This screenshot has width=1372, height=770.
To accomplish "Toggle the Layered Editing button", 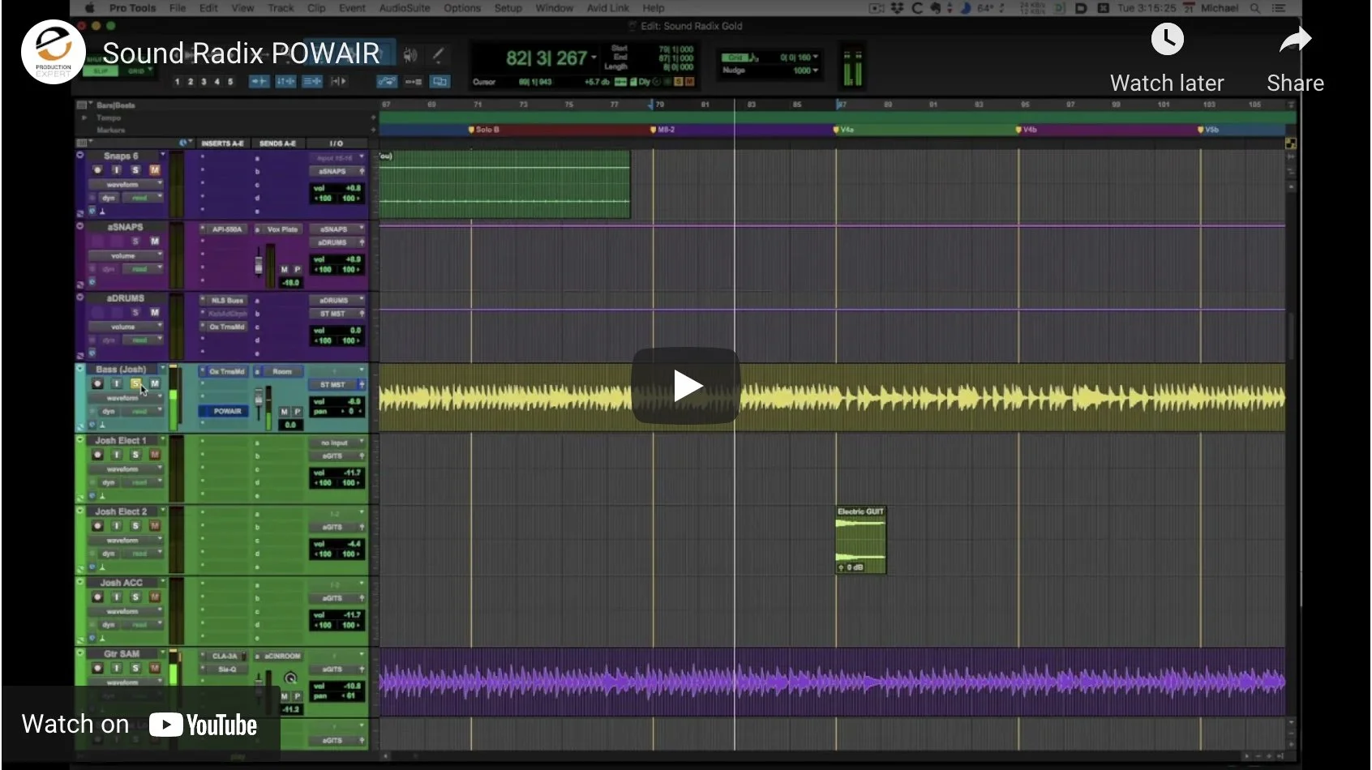I will (x=439, y=82).
